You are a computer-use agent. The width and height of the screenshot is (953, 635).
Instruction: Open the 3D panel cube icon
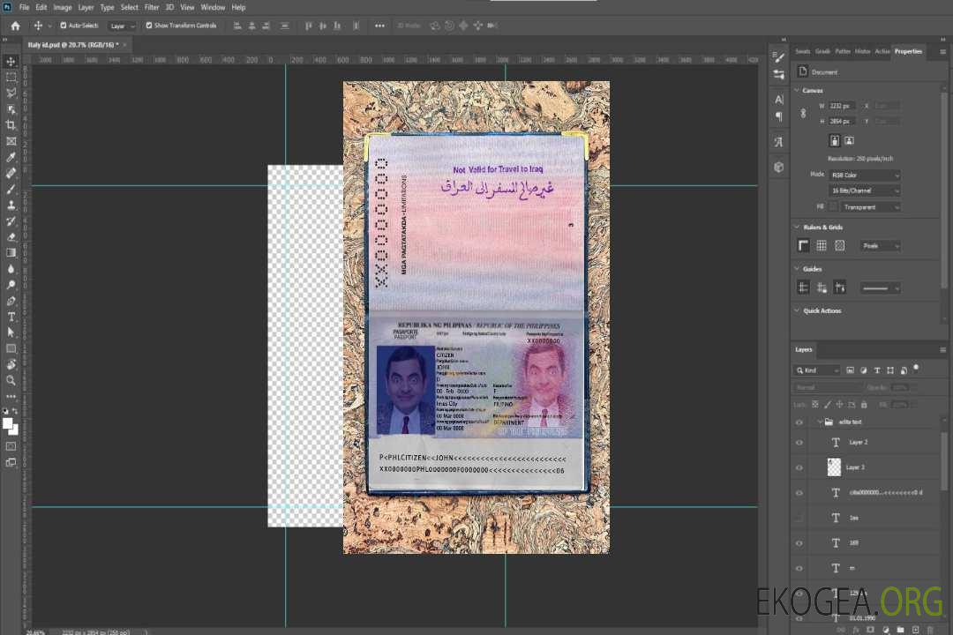(778, 167)
